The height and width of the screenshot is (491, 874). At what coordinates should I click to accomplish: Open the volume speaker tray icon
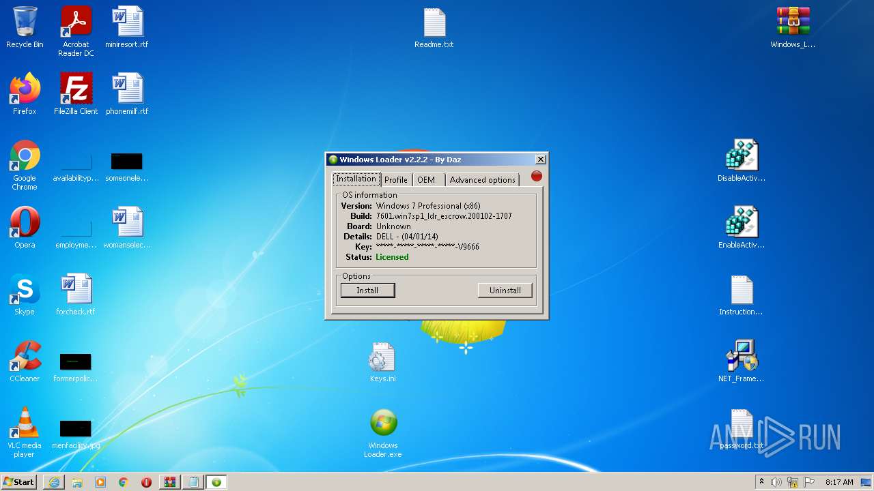pos(776,482)
